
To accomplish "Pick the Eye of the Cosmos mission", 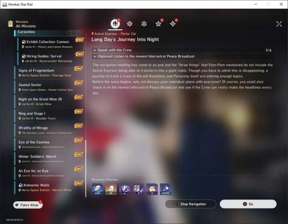I will 48,144.
